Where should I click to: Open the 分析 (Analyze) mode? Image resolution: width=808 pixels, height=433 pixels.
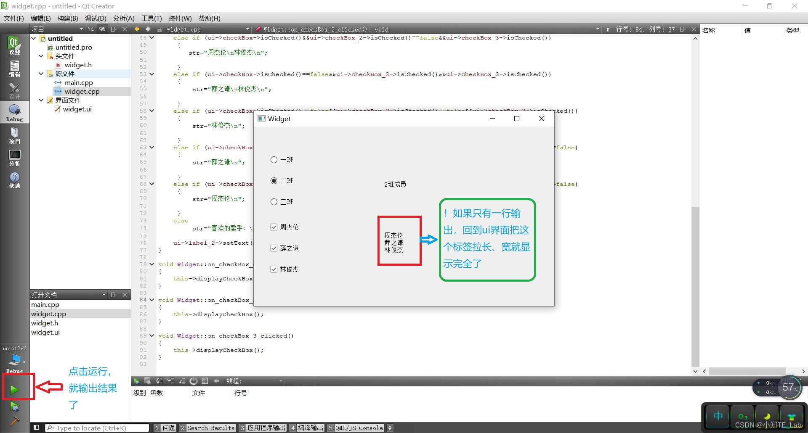tap(14, 158)
